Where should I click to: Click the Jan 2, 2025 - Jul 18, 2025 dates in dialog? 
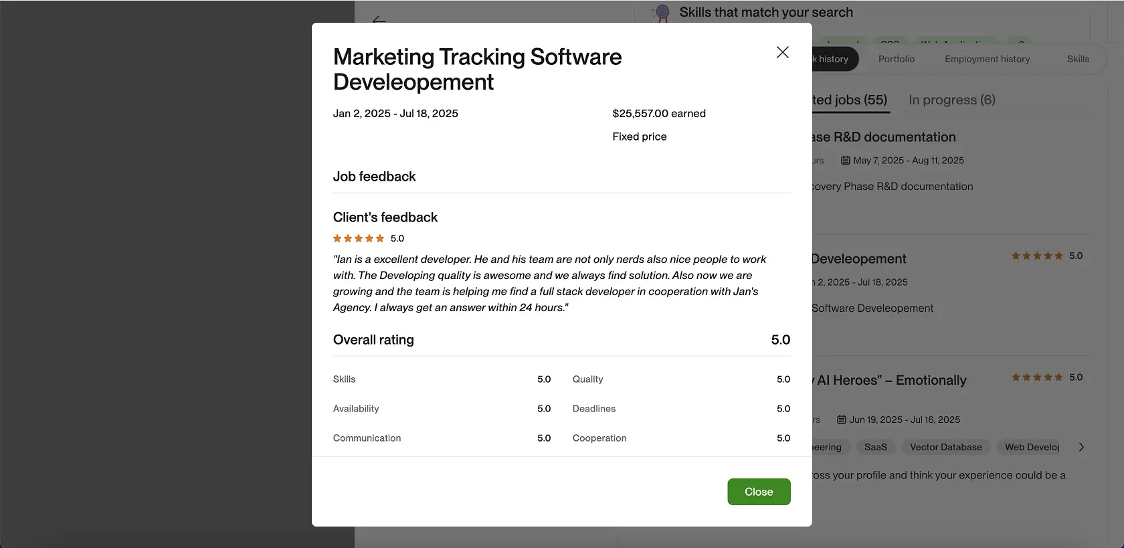point(395,114)
